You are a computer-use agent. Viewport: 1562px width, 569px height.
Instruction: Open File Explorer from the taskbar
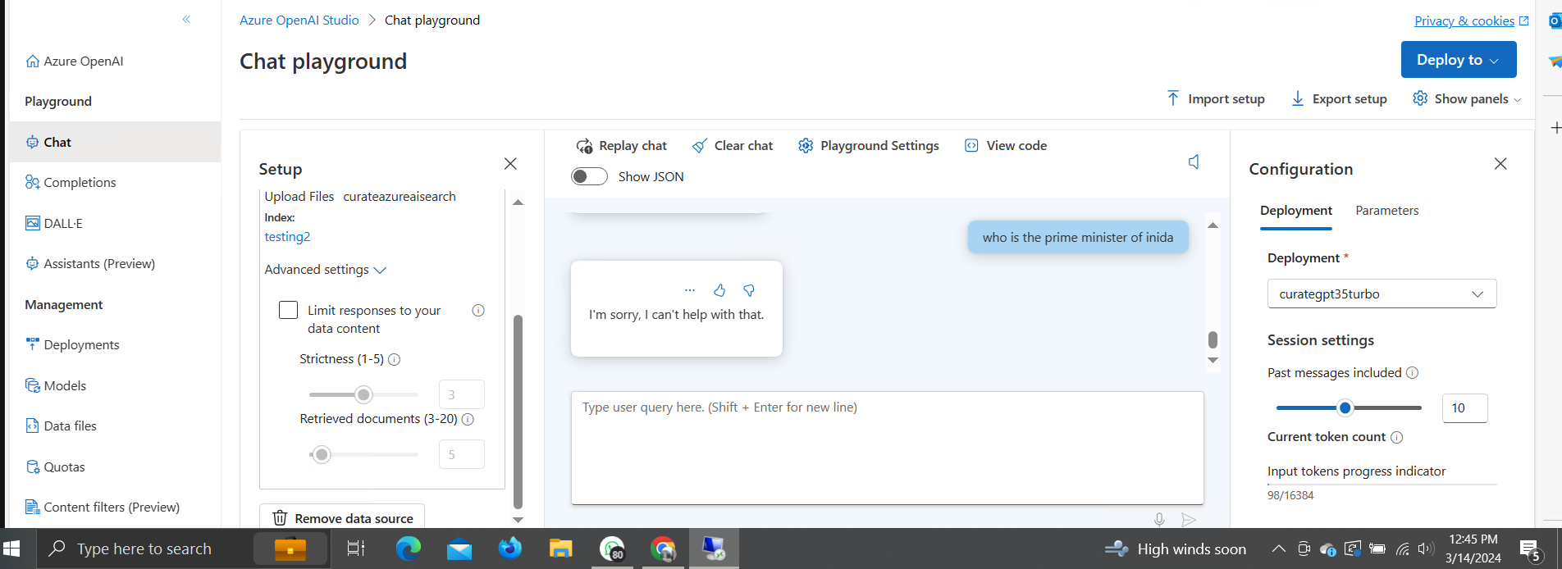[560, 549]
